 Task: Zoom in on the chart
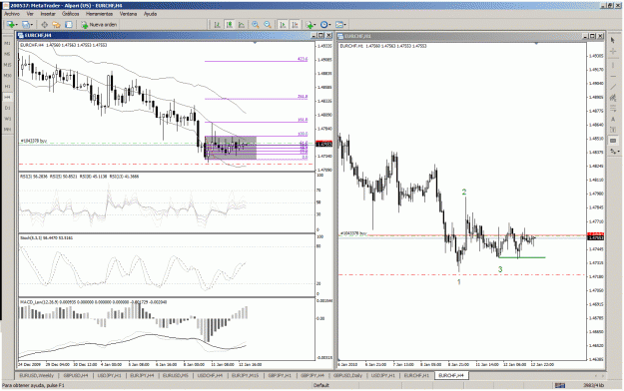tap(256, 25)
